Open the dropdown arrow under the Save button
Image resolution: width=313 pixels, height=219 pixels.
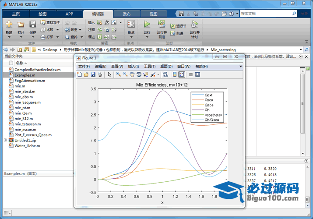click(33, 37)
